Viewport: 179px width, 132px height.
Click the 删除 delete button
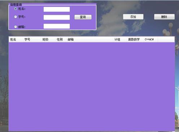[164, 17]
